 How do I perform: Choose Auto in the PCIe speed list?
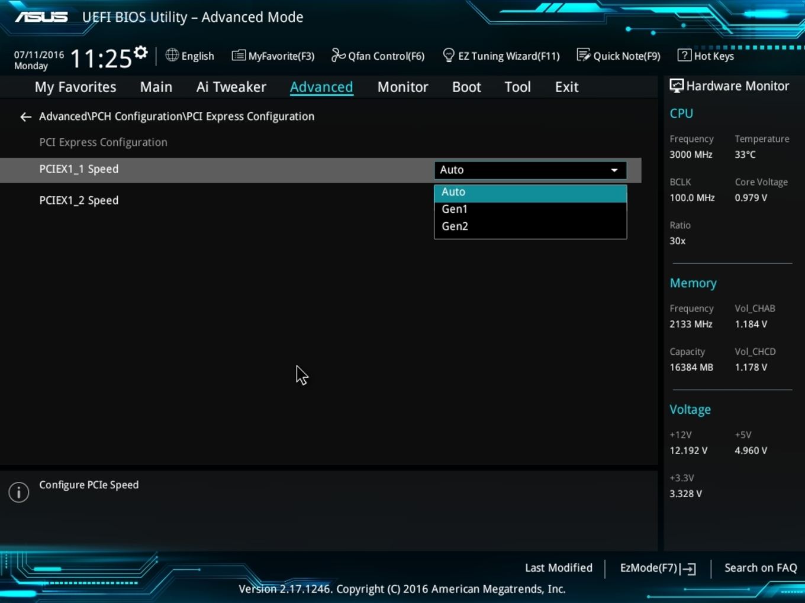(530, 192)
